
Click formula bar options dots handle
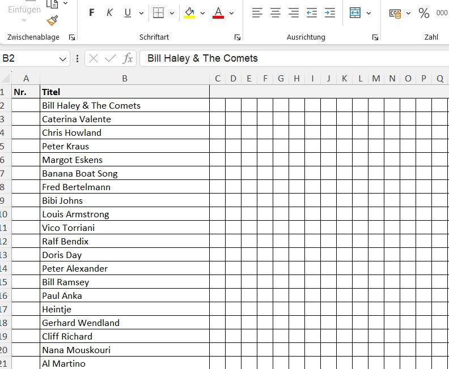77,59
